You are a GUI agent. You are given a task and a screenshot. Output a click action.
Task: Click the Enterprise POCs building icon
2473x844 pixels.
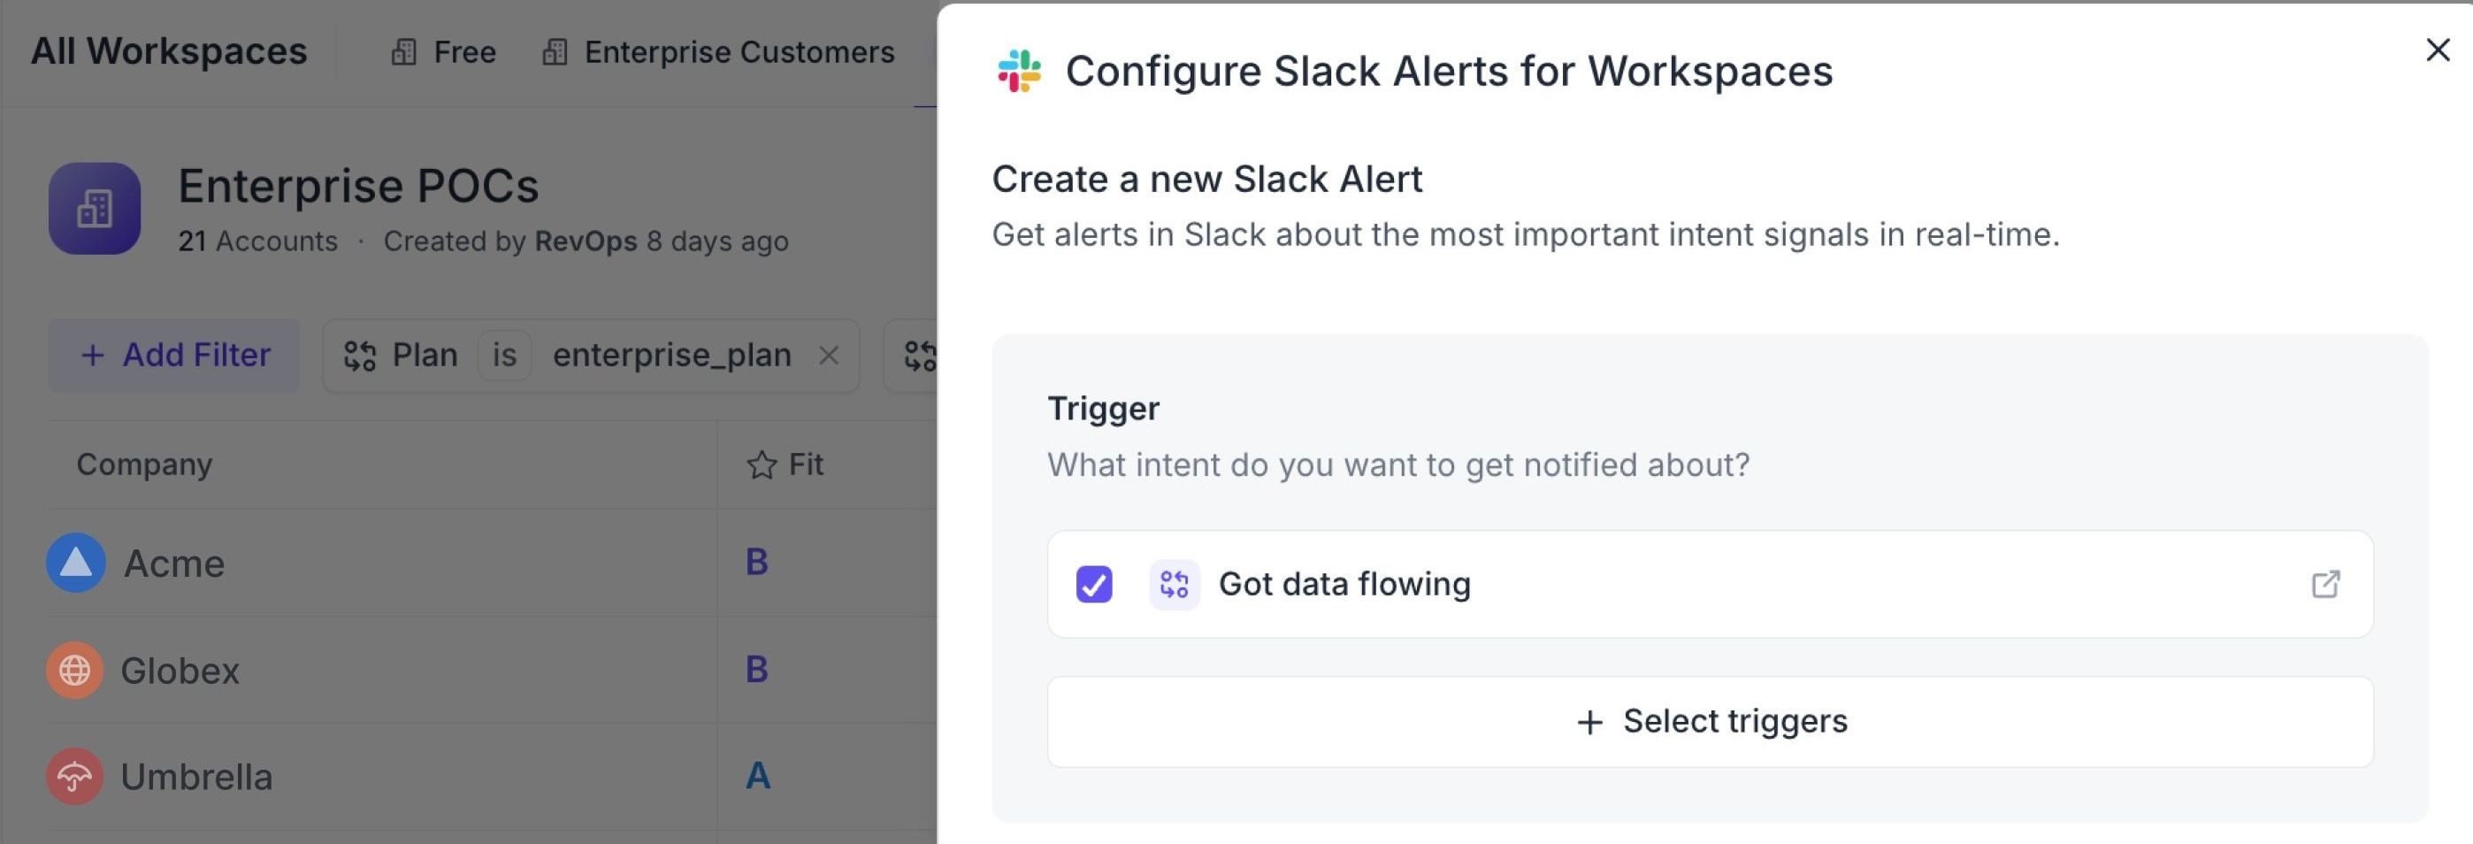pyautogui.click(x=94, y=209)
